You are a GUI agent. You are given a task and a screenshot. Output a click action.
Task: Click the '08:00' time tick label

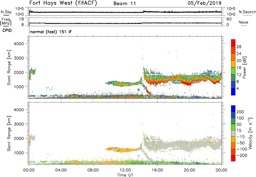tap(93, 170)
